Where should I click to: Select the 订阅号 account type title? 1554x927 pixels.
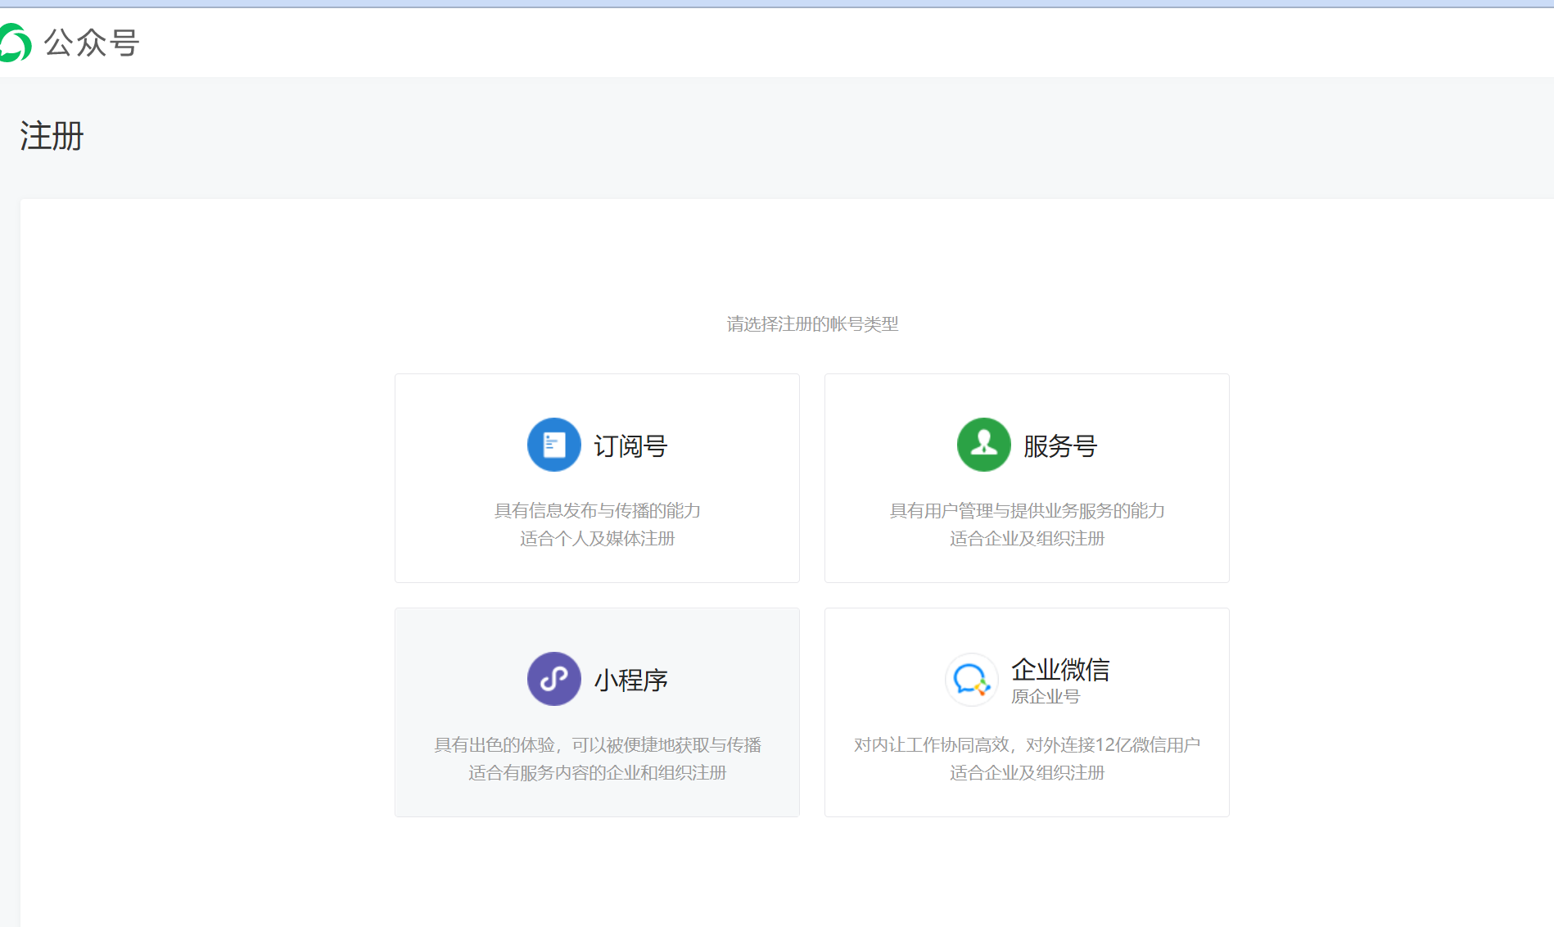pos(630,446)
